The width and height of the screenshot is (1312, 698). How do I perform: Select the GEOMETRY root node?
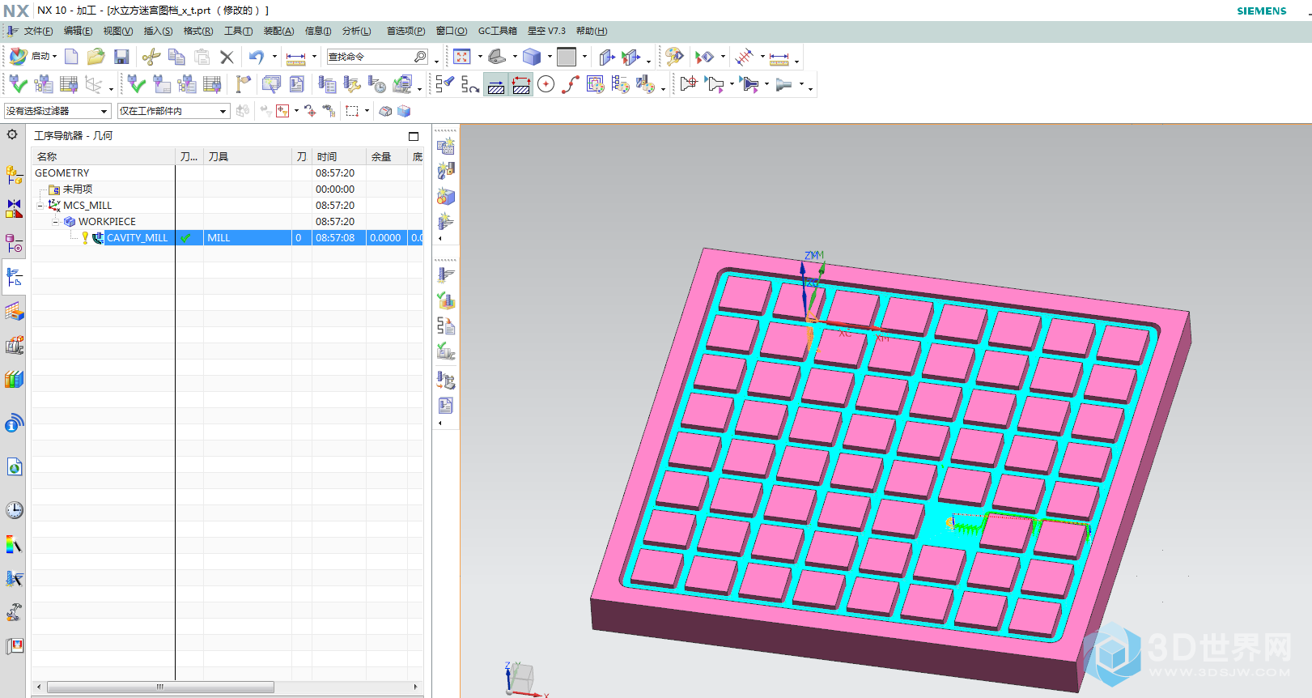click(x=62, y=173)
